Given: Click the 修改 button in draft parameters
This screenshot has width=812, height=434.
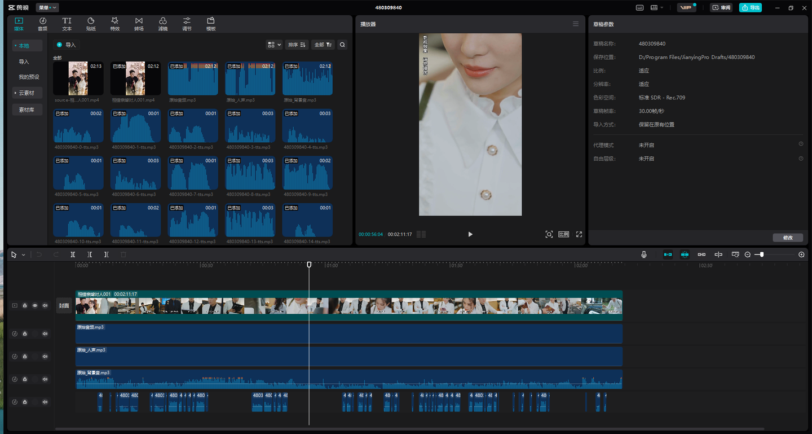Looking at the screenshot, I should 788,238.
